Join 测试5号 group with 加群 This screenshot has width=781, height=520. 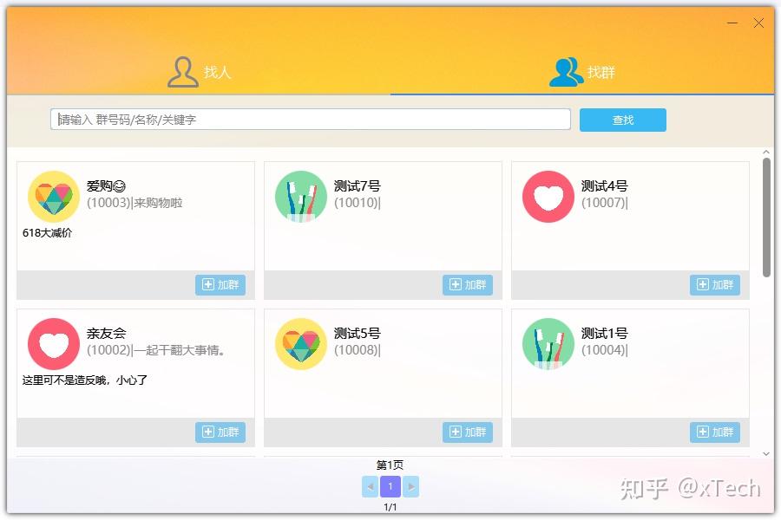(467, 432)
